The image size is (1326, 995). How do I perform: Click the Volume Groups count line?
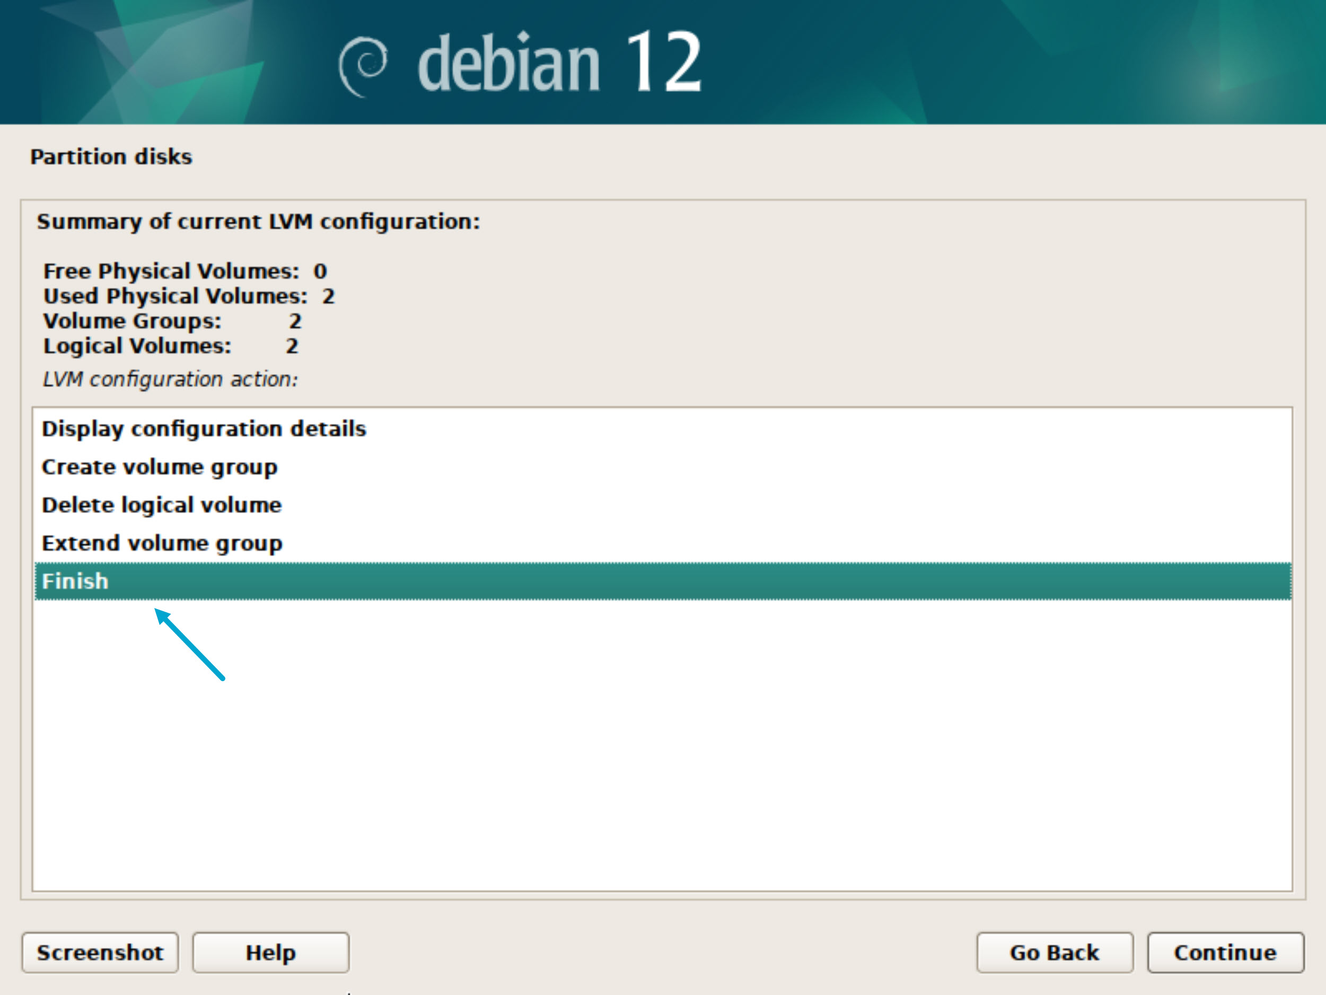tap(172, 321)
